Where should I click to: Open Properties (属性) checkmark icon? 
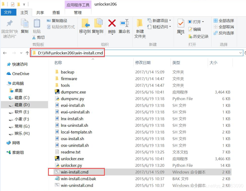click(181, 23)
